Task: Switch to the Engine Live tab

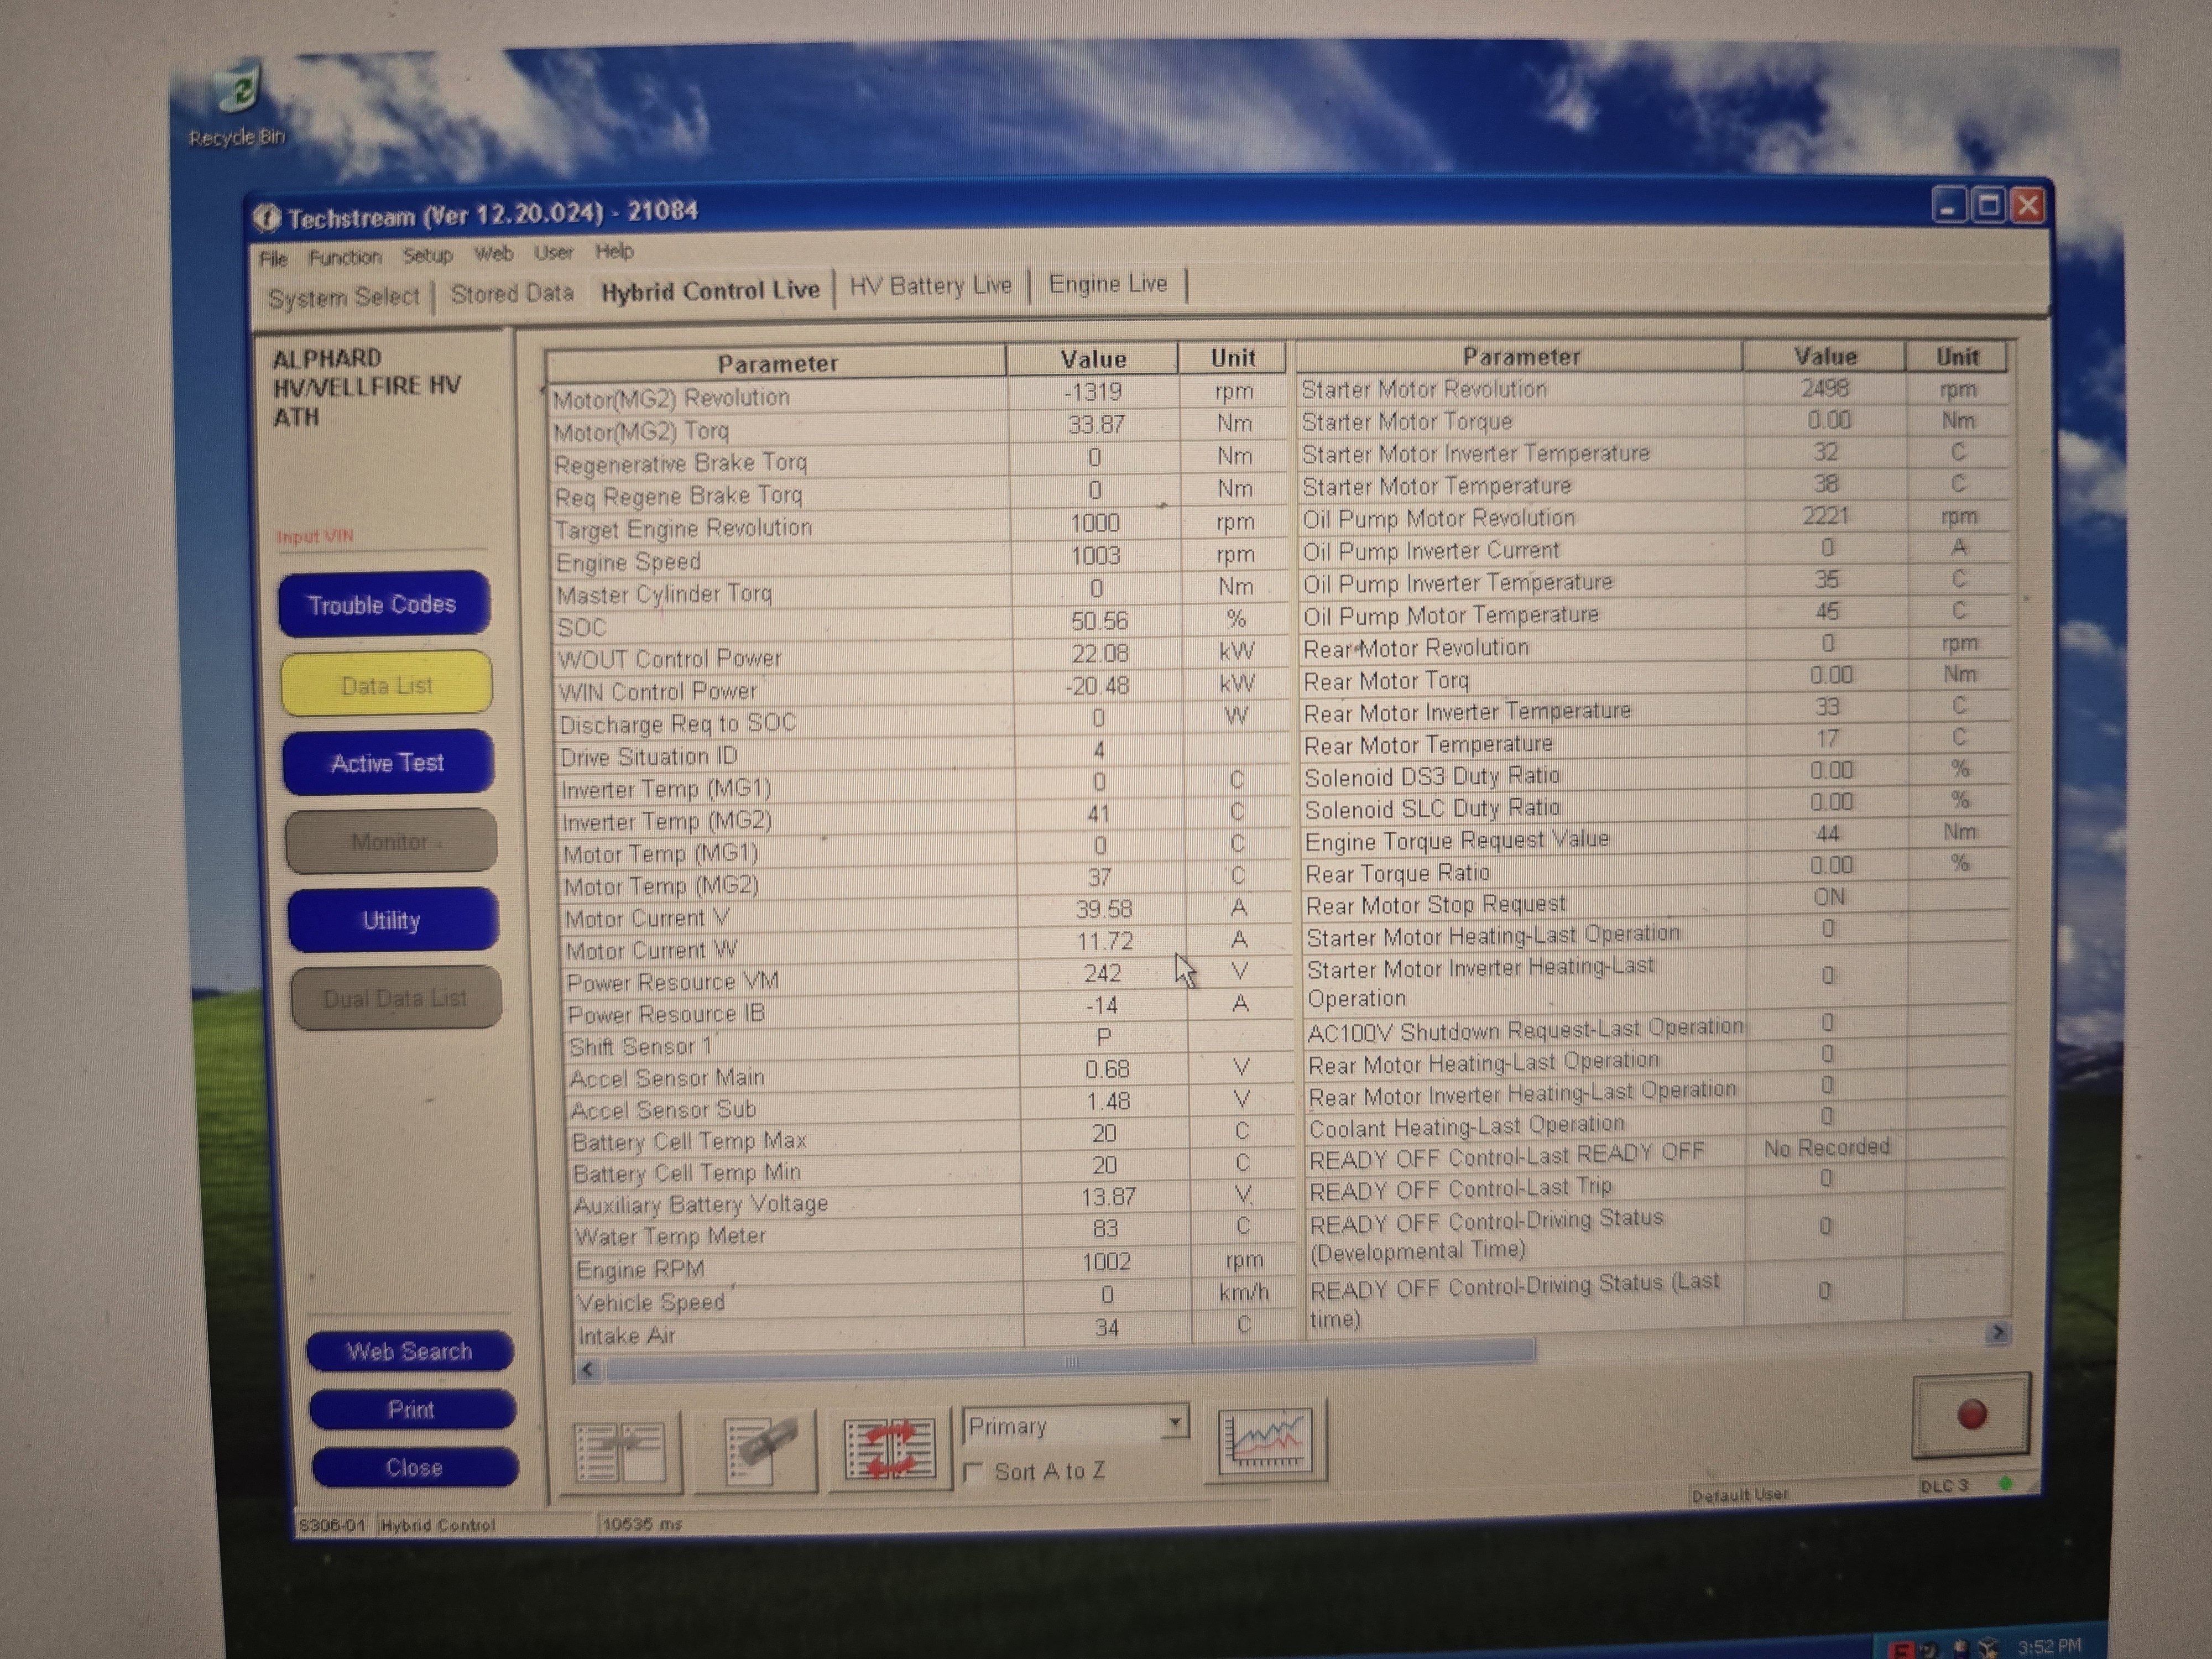Action: point(1107,284)
